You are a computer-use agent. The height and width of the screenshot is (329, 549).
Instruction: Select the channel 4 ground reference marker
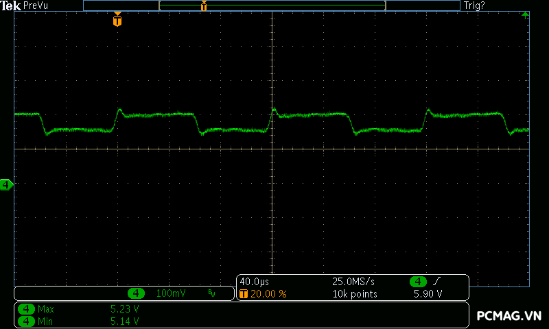pos(6,184)
